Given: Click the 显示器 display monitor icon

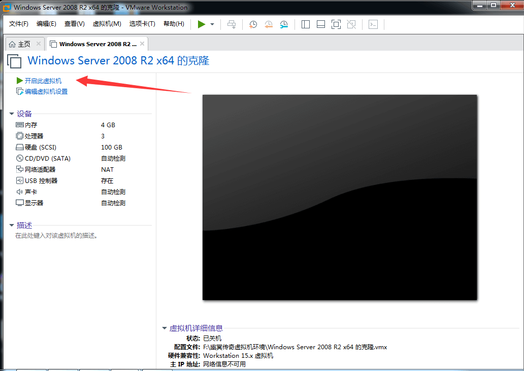Looking at the screenshot, I should [20, 203].
